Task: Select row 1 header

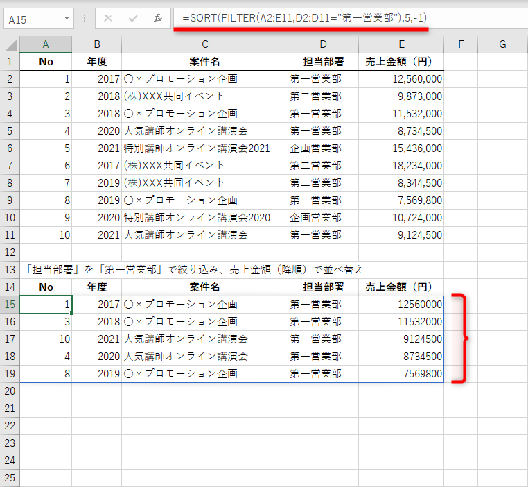Action: pos(10,62)
